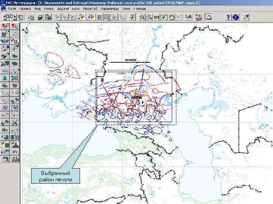Image resolution: width=273 pixels, height=204 pixels.
Task: Open the colorful palette icon
Action: click(198, 17)
